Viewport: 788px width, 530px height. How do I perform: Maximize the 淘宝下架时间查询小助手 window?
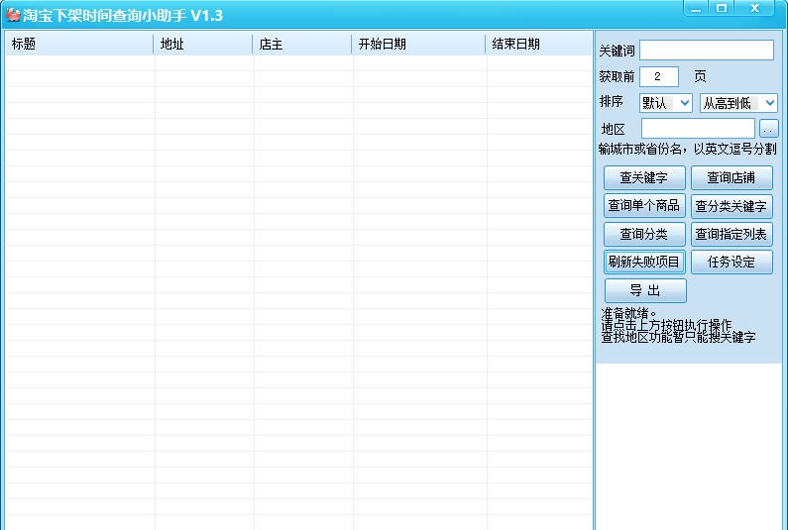[722, 9]
